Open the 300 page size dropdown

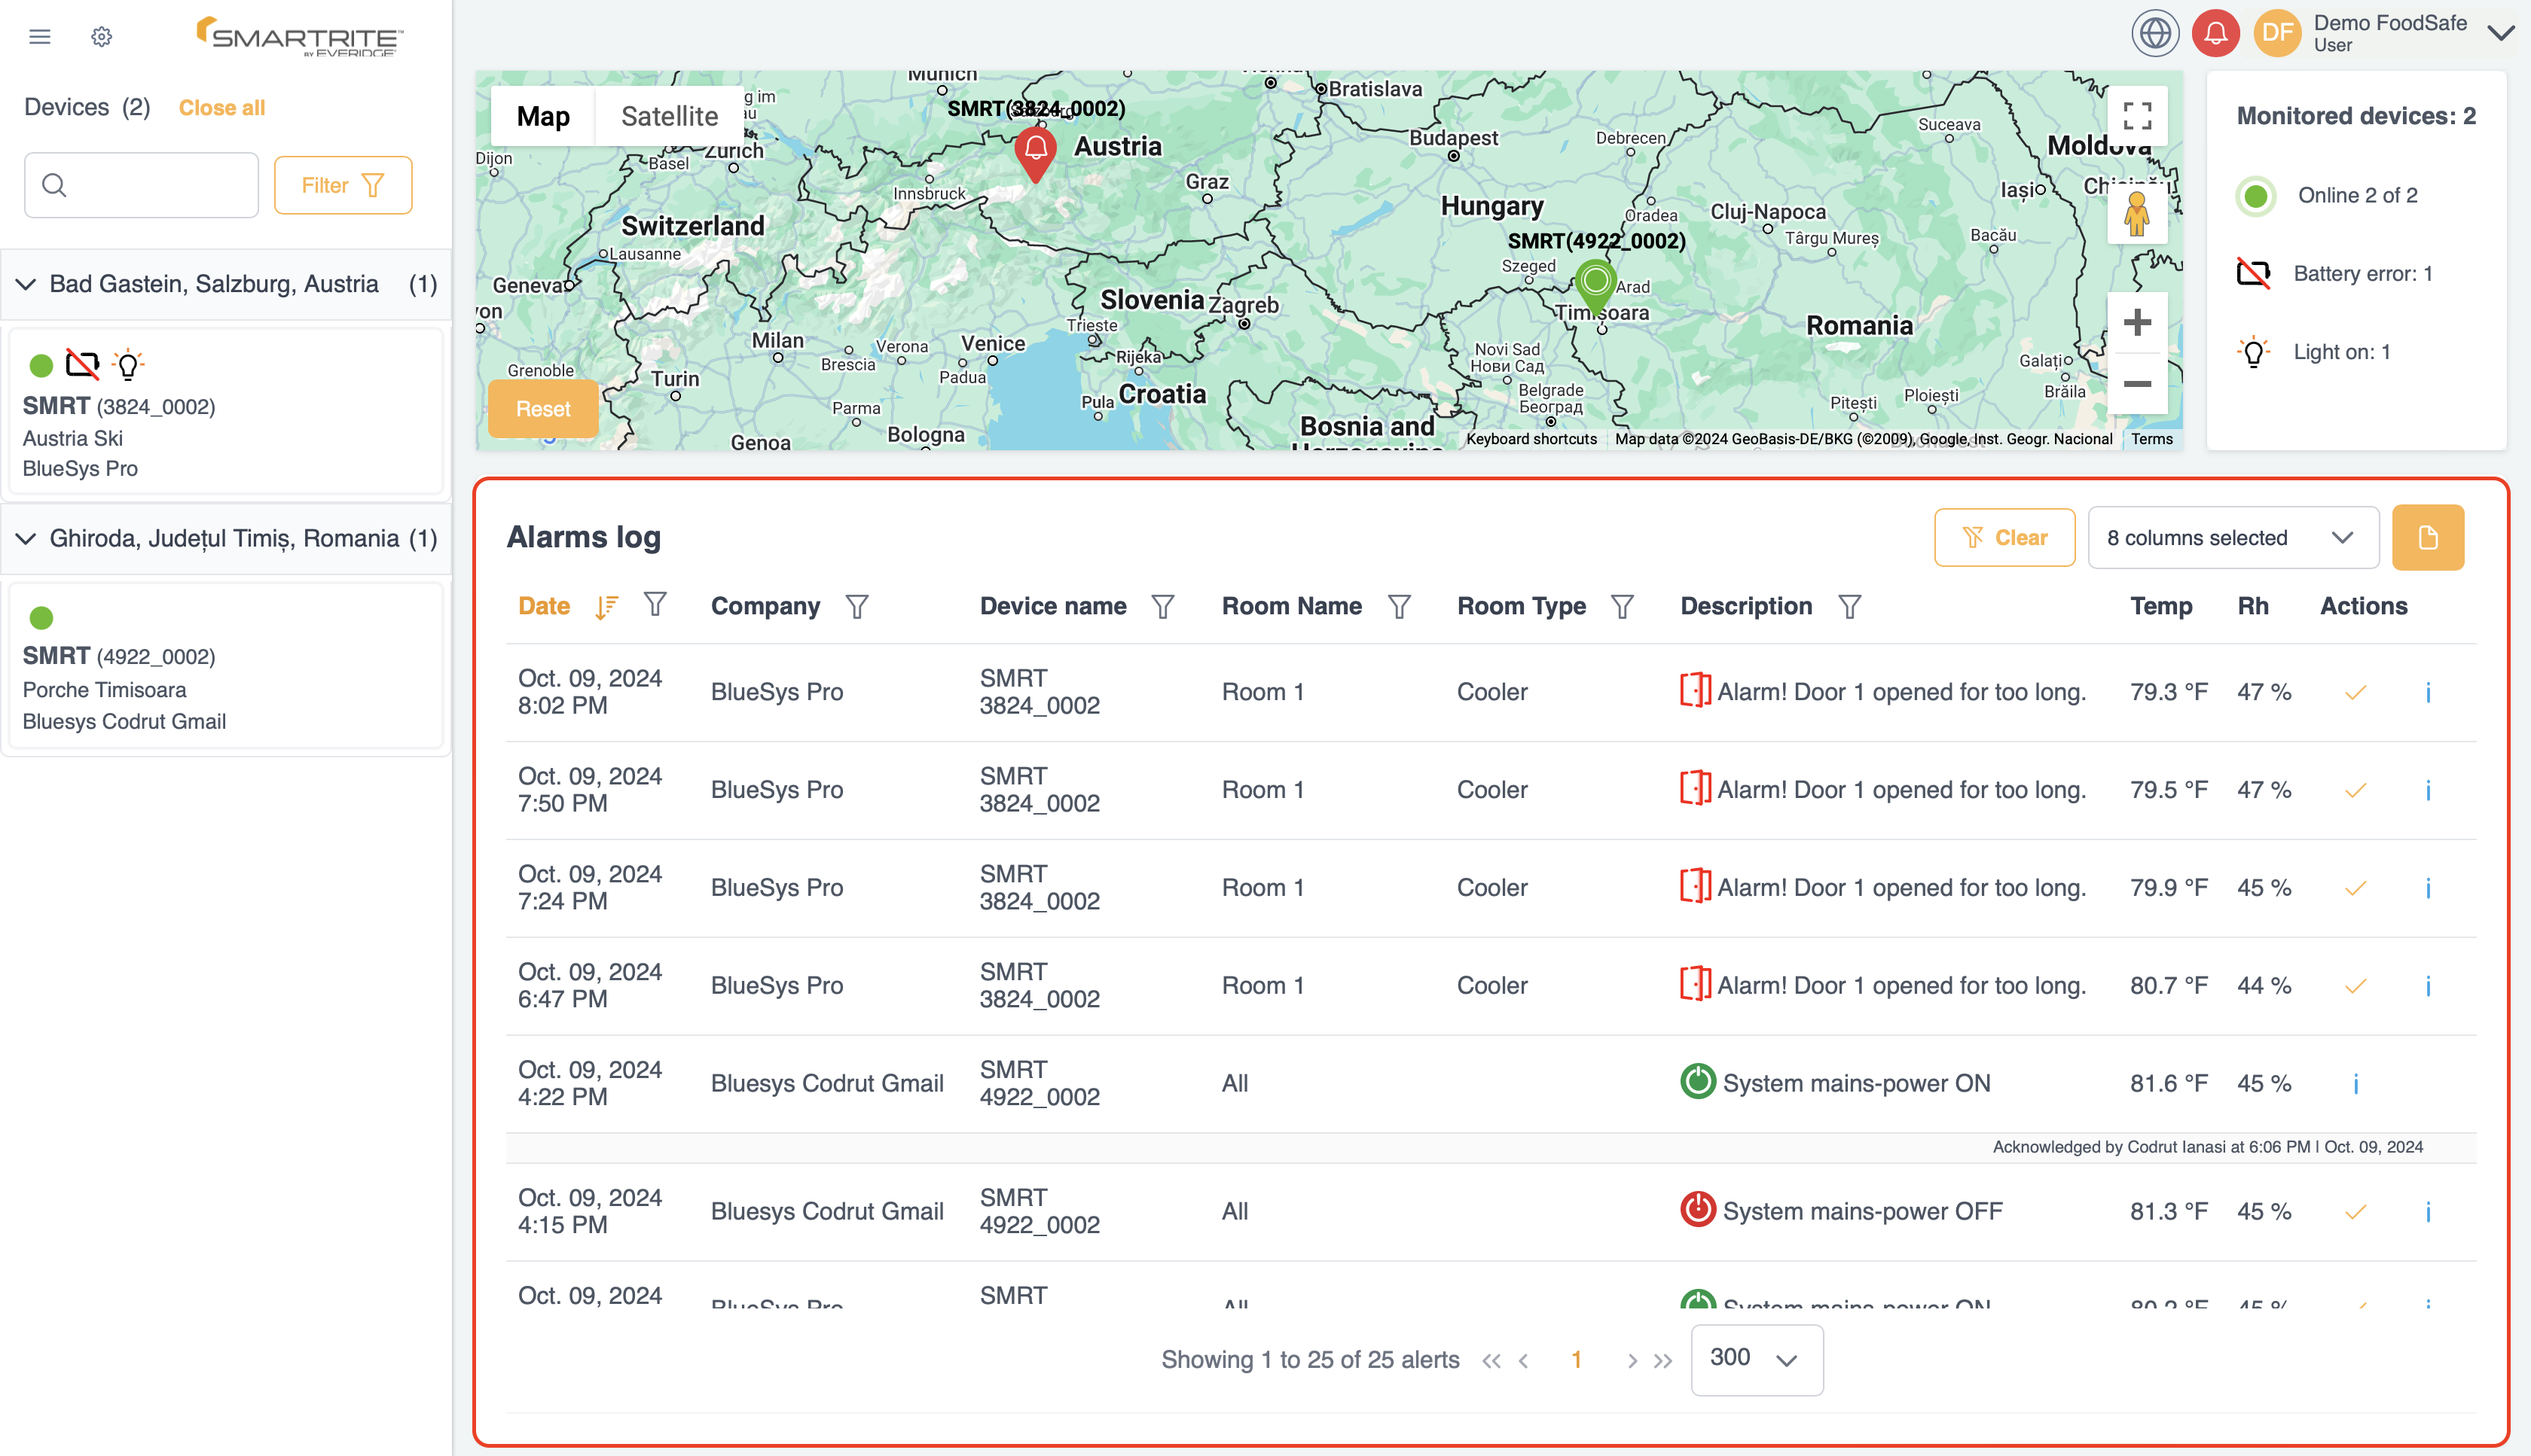1756,1359
